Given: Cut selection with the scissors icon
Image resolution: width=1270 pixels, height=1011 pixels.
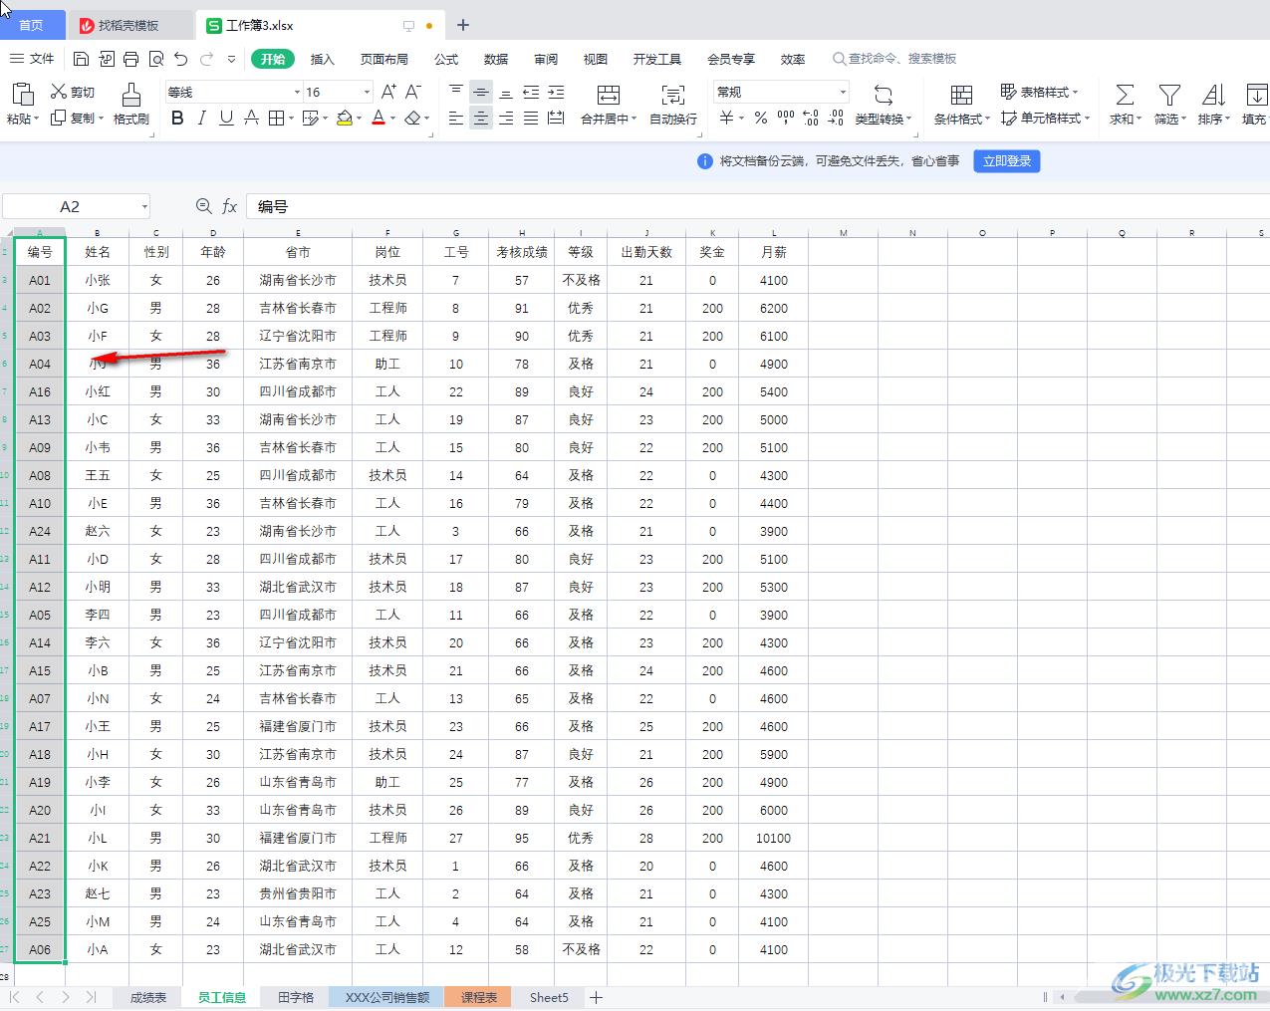Looking at the screenshot, I should tap(59, 92).
